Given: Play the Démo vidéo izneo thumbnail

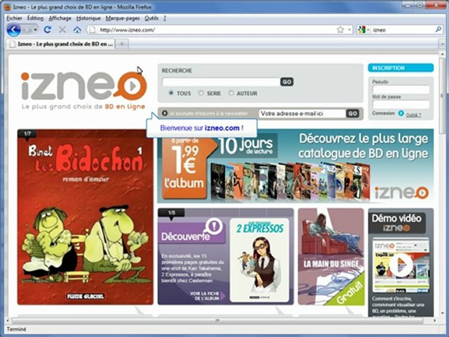Looking at the screenshot, I should point(401,265).
